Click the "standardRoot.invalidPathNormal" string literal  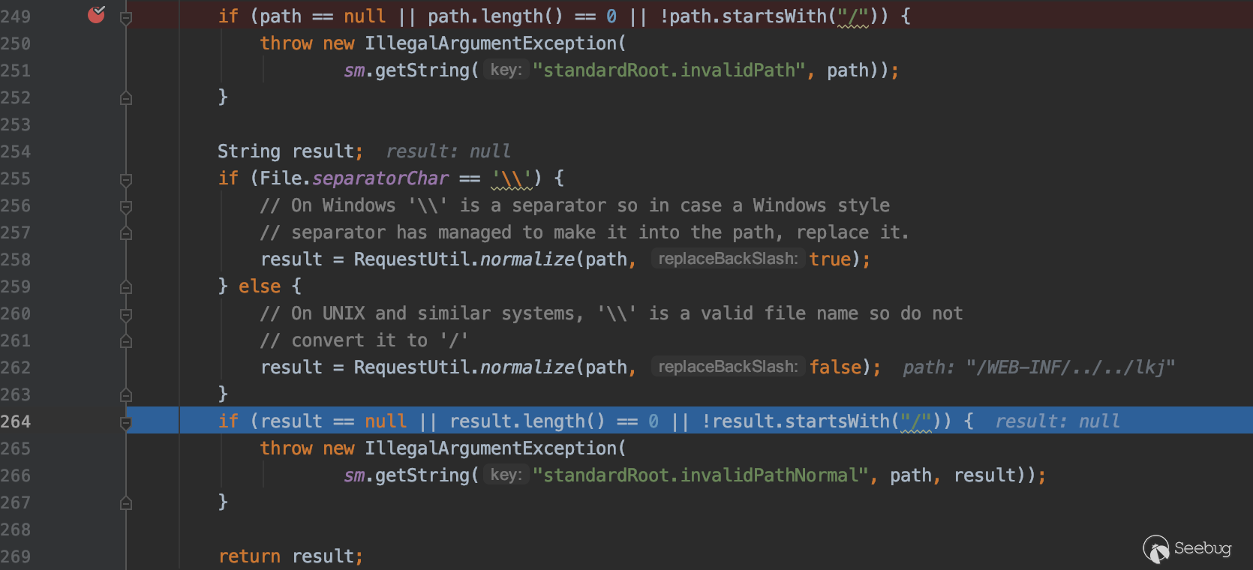[701, 475]
